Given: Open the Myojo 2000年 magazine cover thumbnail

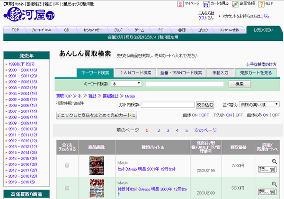Looking at the screenshot, I should [97, 188].
